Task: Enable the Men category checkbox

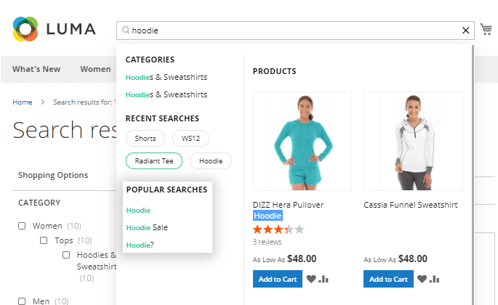Action: pyautogui.click(x=23, y=301)
